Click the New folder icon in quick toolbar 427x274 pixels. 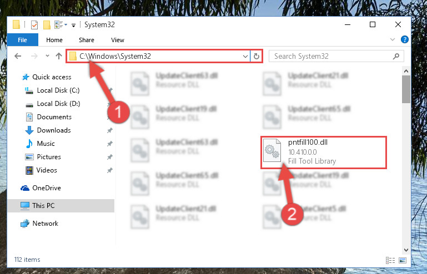47,25
